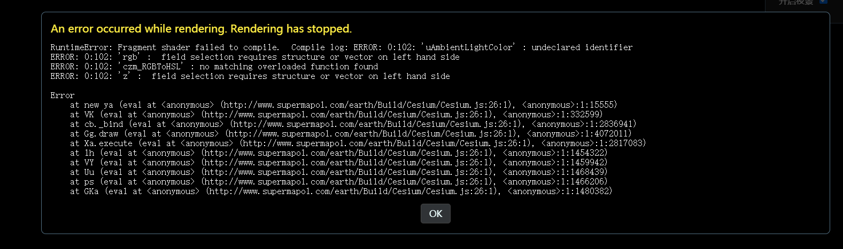
Task: Click the 'at VY' stack trace line
Action: click(338, 163)
